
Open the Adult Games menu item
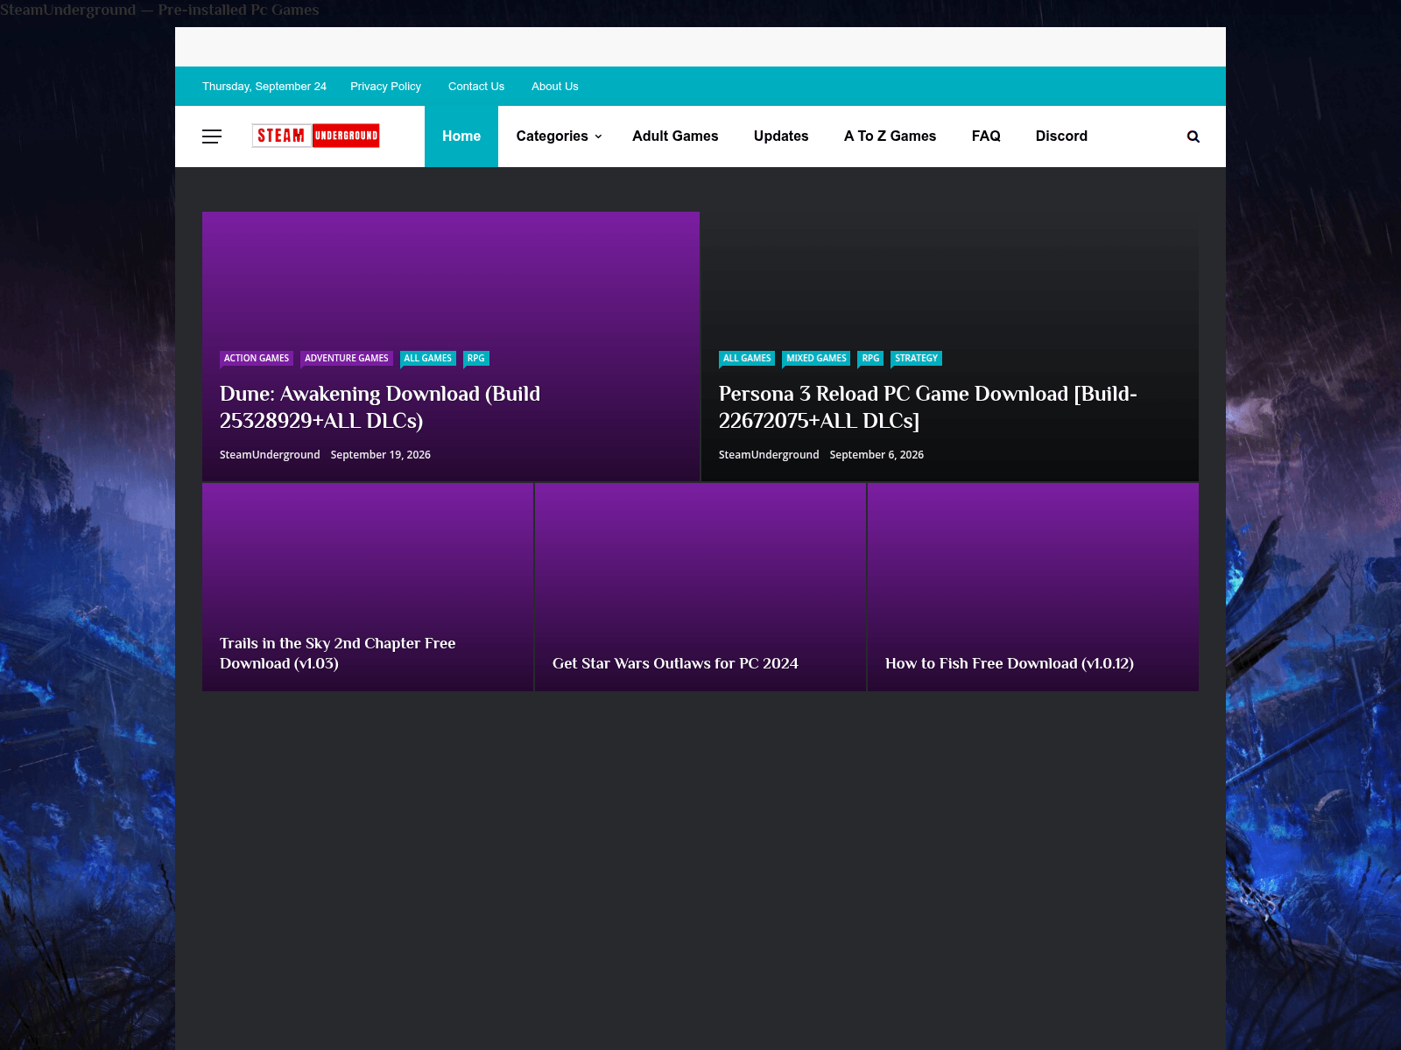(x=675, y=136)
